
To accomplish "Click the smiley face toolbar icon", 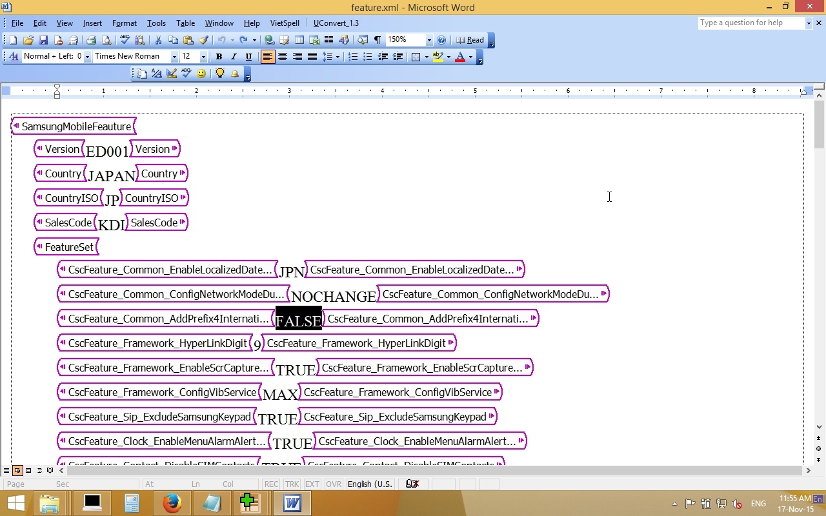I will (x=201, y=74).
